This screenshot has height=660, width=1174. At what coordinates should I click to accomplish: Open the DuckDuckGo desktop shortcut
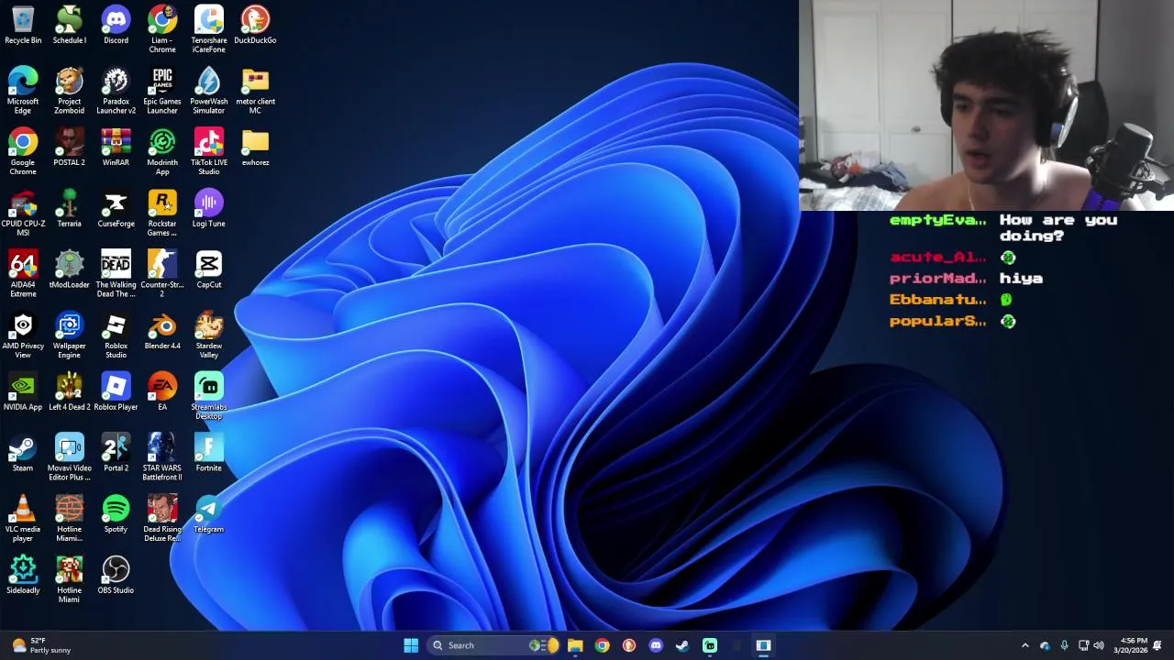click(255, 25)
